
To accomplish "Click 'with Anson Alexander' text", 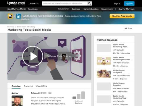I will [x=121, y=76].
